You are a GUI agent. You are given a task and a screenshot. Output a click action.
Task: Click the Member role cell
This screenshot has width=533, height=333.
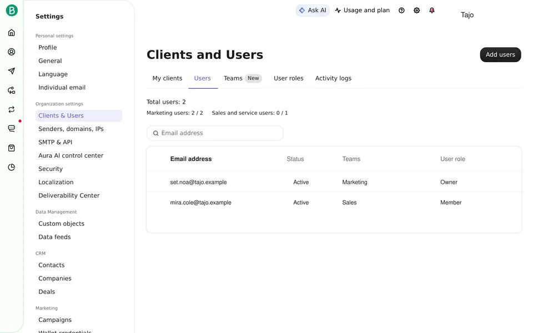point(451,203)
